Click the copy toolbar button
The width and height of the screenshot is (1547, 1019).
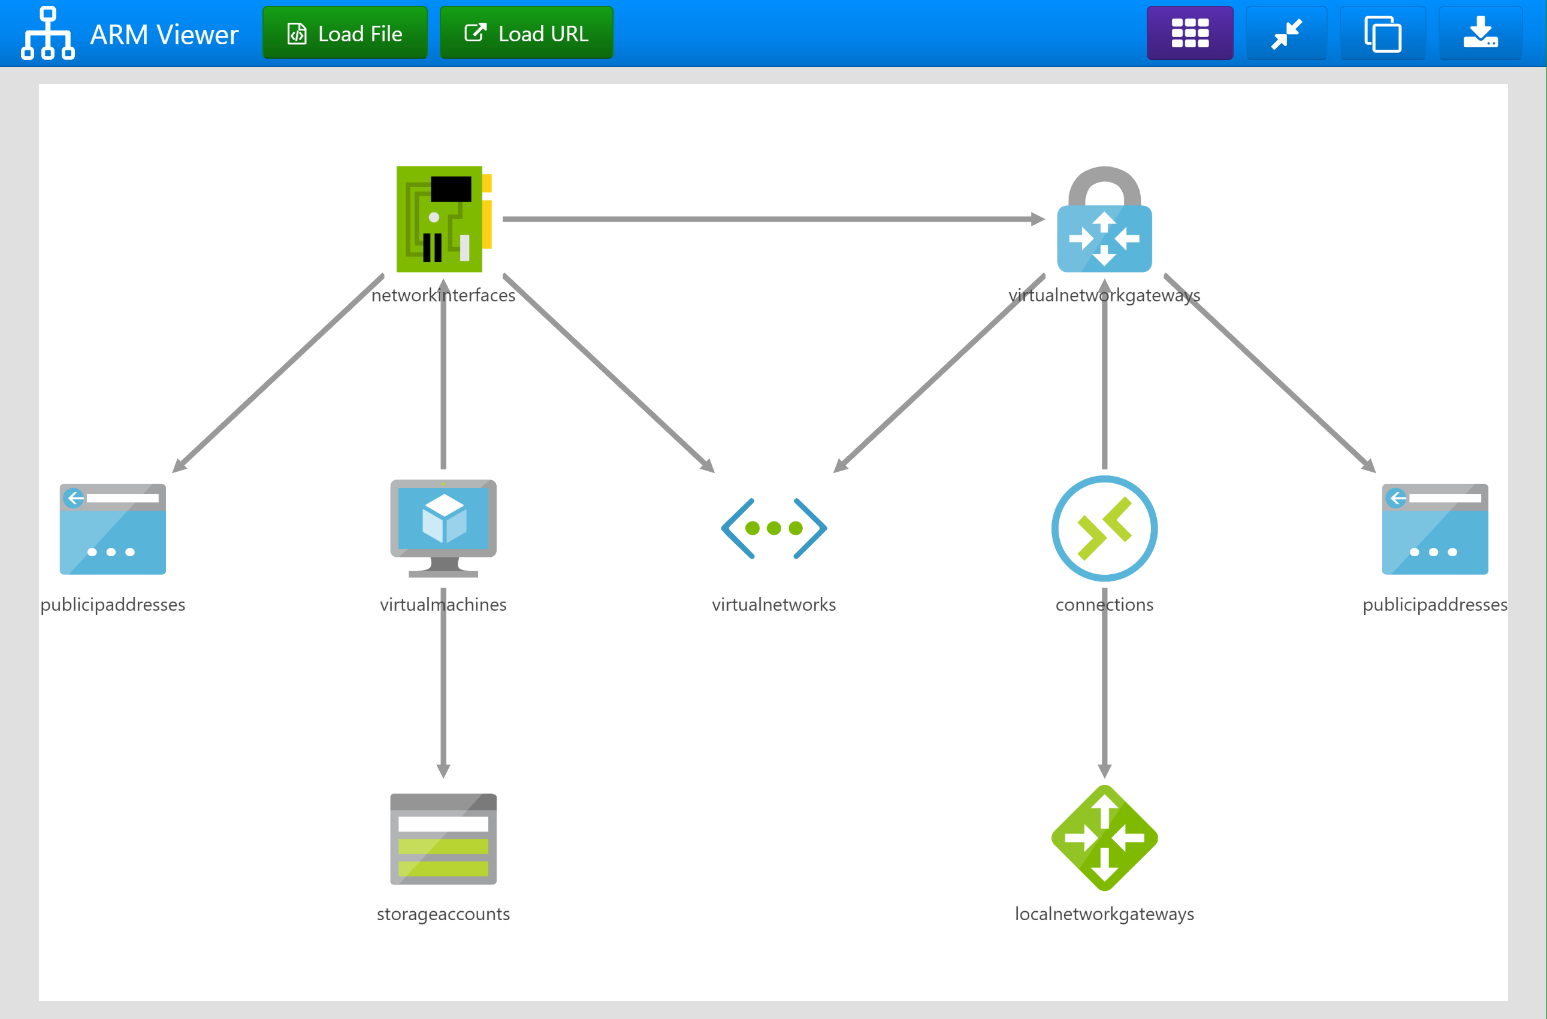[1382, 33]
